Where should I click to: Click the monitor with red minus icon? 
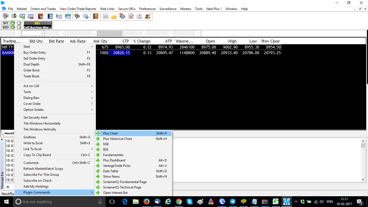pos(31,16)
